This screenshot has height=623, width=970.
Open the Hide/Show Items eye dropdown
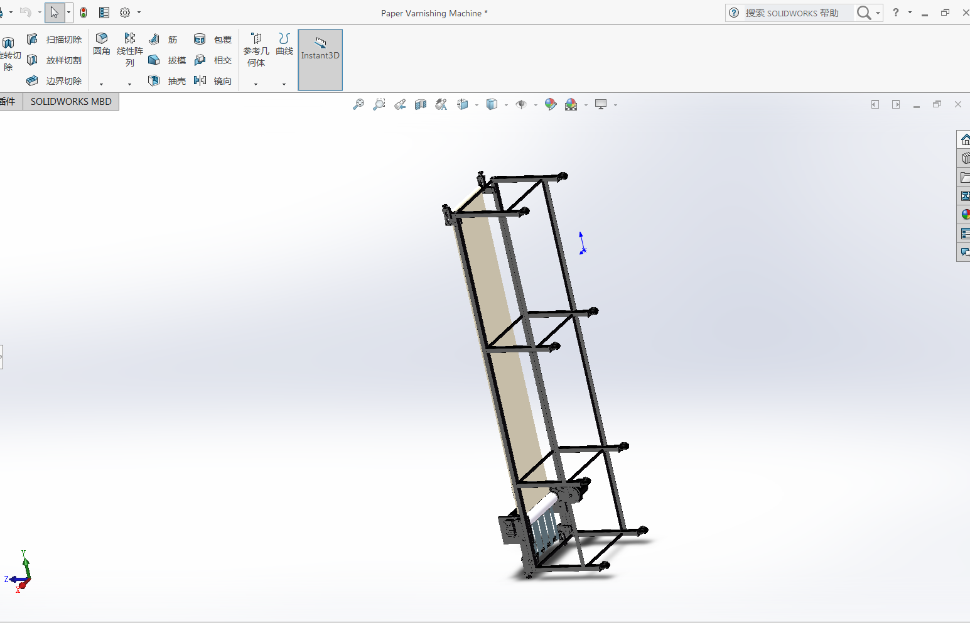pos(536,106)
